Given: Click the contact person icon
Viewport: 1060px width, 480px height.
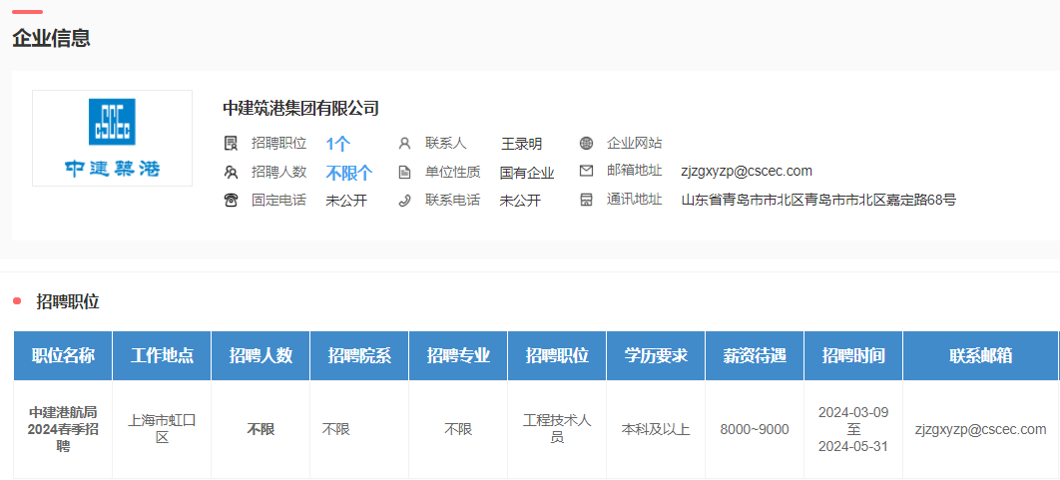Looking at the screenshot, I should [404, 143].
